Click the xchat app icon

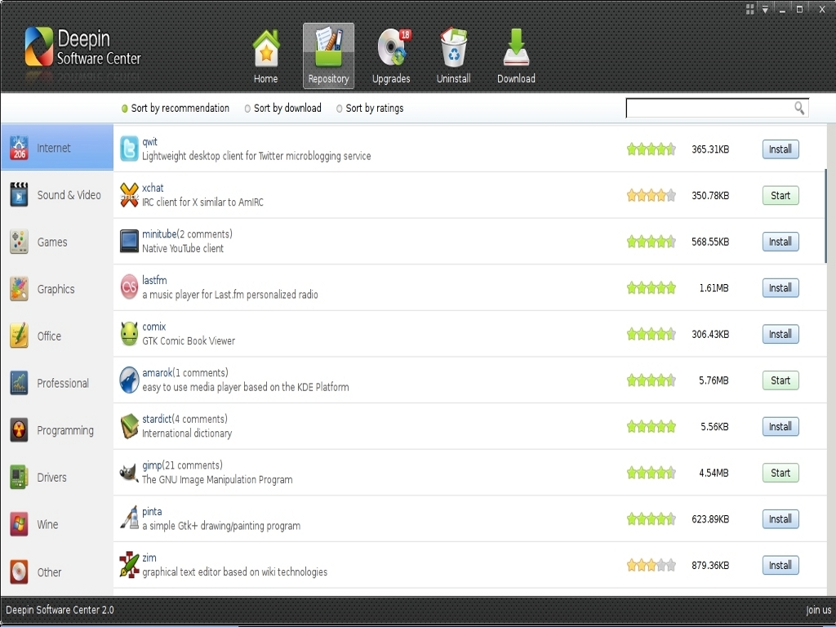(x=129, y=195)
